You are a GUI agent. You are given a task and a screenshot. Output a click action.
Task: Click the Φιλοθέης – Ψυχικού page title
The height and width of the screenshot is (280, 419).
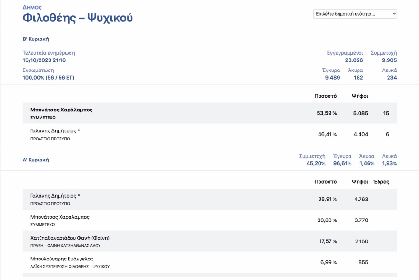pyautogui.click(x=78, y=18)
